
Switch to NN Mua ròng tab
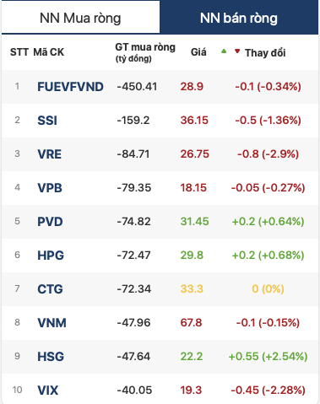click(x=80, y=18)
